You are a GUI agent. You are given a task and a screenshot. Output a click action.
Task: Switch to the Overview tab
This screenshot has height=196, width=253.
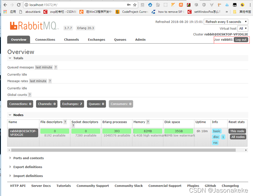coord(19,40)
